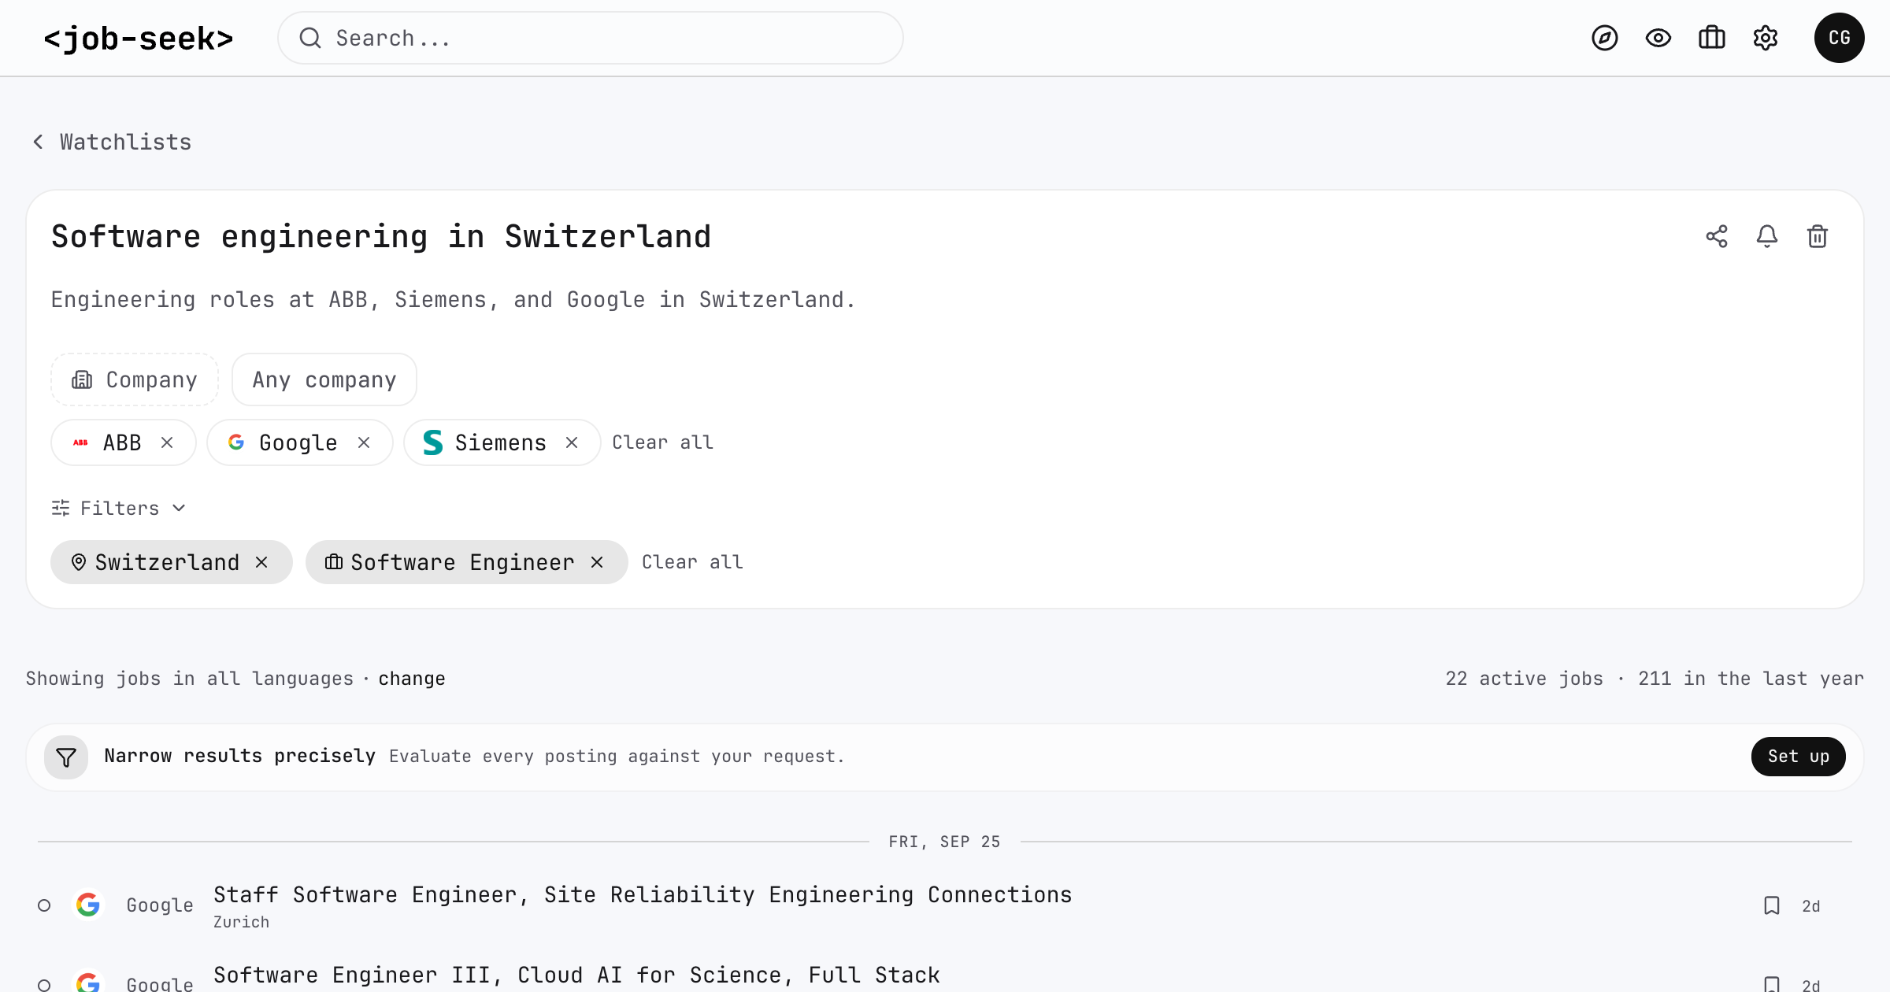
Task: Share this watchlist via share icon
Action: 1717,236
